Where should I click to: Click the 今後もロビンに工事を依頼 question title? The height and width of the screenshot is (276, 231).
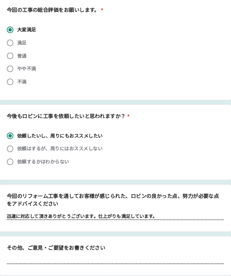pyautogui.click(x=66, y=116)
